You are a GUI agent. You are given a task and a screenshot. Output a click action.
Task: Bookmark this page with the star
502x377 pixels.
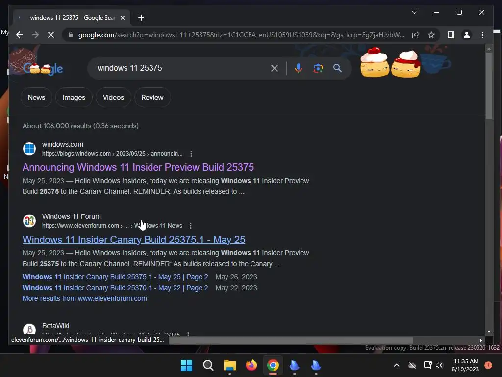click(431, 35)
